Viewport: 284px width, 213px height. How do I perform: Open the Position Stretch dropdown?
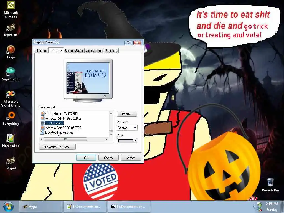tap(127, 128)
